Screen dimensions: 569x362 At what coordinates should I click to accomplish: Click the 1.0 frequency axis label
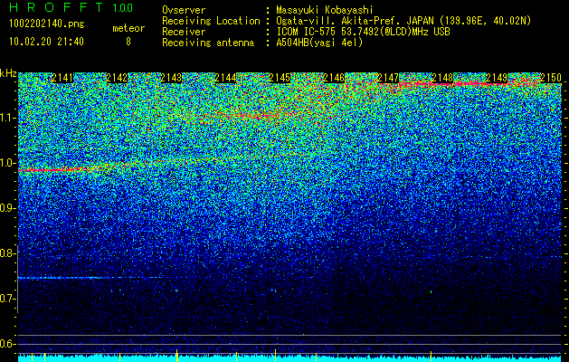[x=7, y=164]
